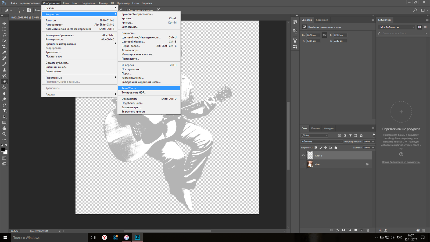This screenshot has height=242, width=430.
Task: Toggle link width and height
Action: coord(325,35)
